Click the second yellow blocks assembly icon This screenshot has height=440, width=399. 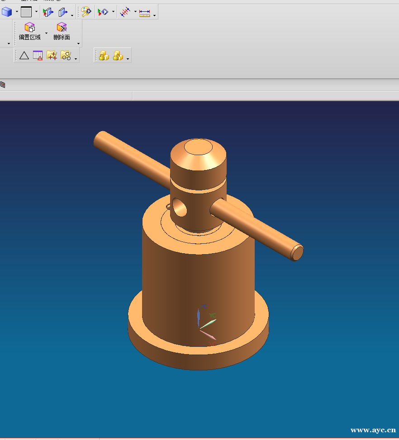pyautogui.click(x=118, y=56)
